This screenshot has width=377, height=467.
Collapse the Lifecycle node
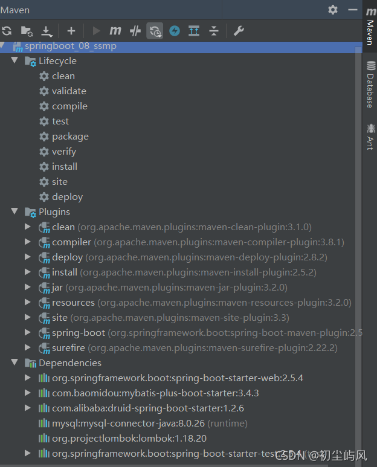[x=14, y=60]
